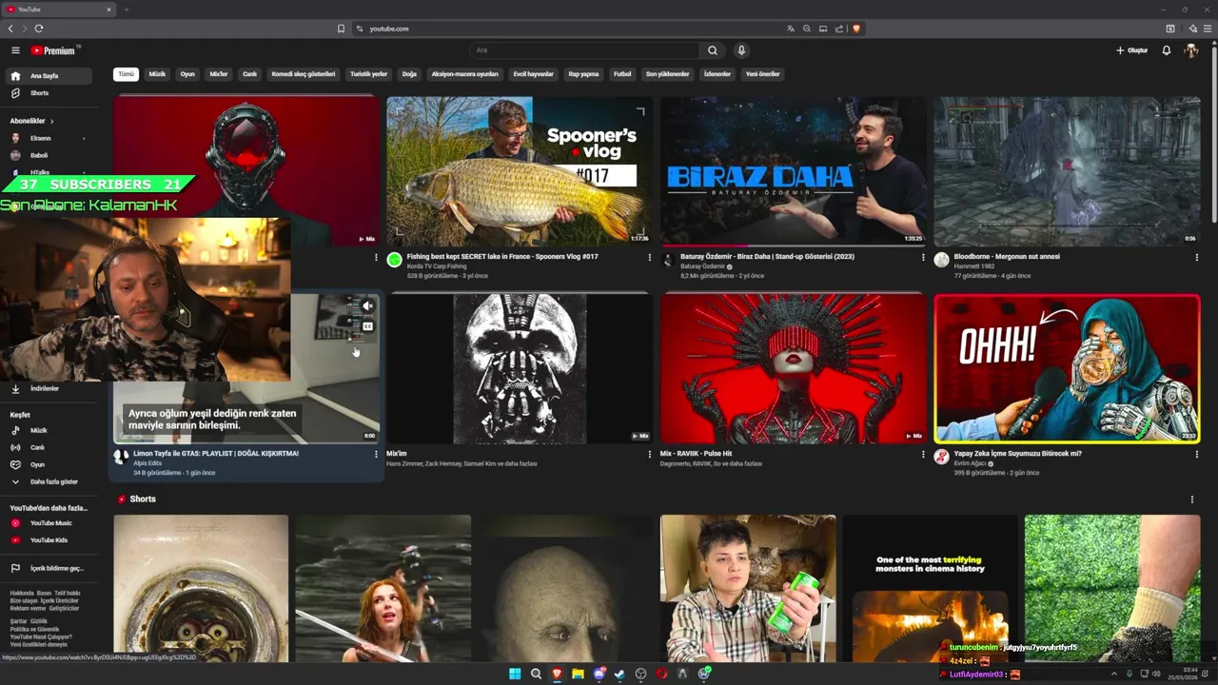This screenshot has height=685, width=1218.
Task: Open File Explorer from the taskbar
Action: [x=578, y=674]
